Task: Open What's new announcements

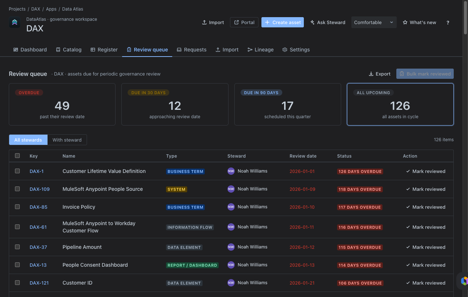Action: point(419,22)
